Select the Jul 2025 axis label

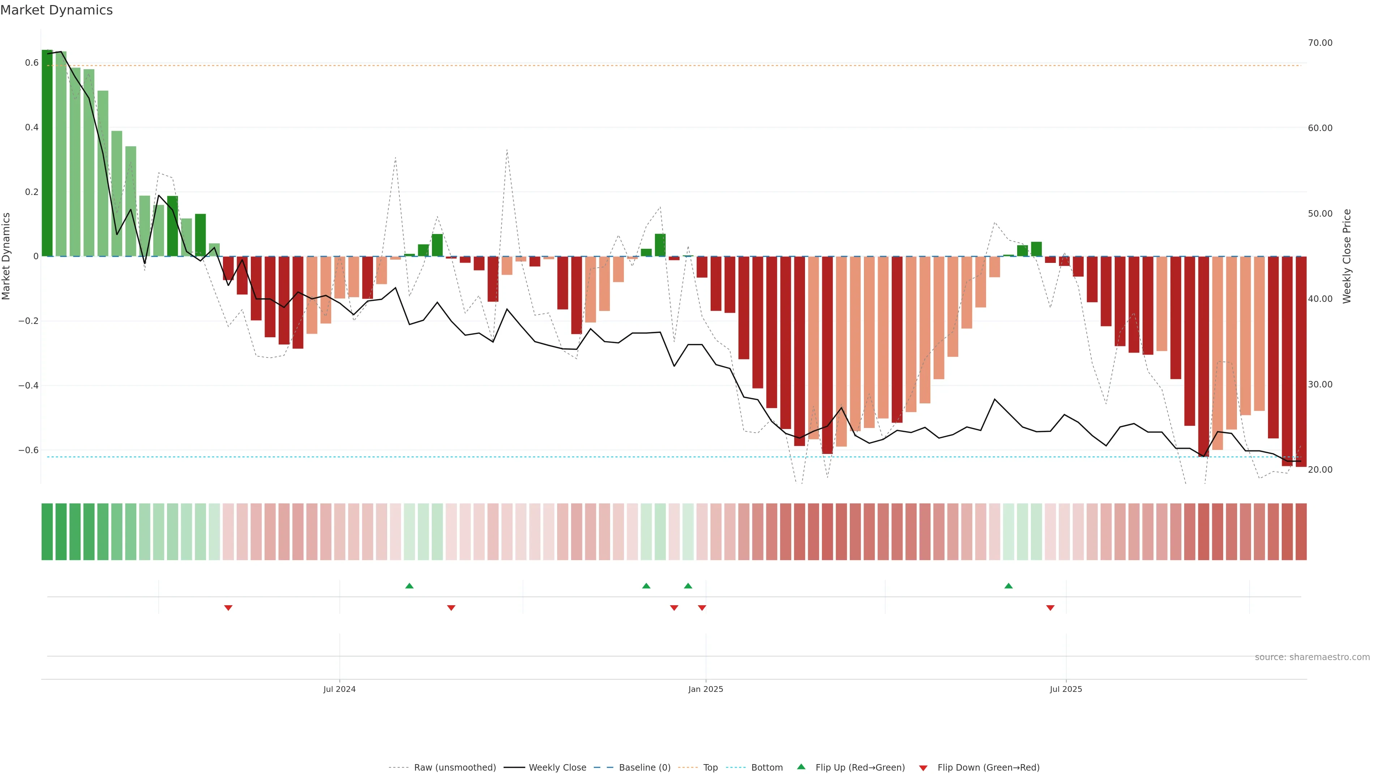click(x=1065, y=689)
